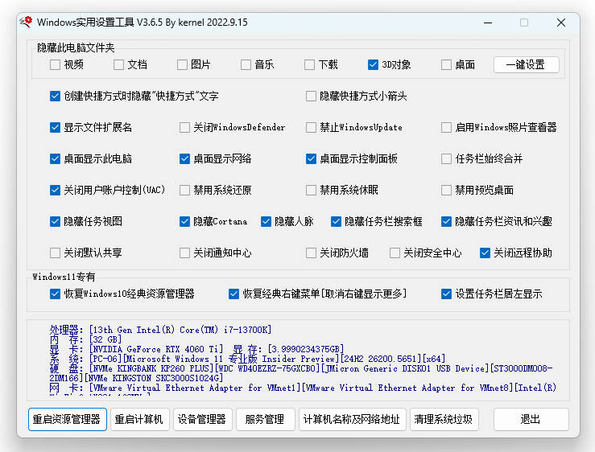The width and height of the screenshot is (595, 452).
Task: Click the app icon in the title bar
Action: pyautogui.click(x=27, y=22)
